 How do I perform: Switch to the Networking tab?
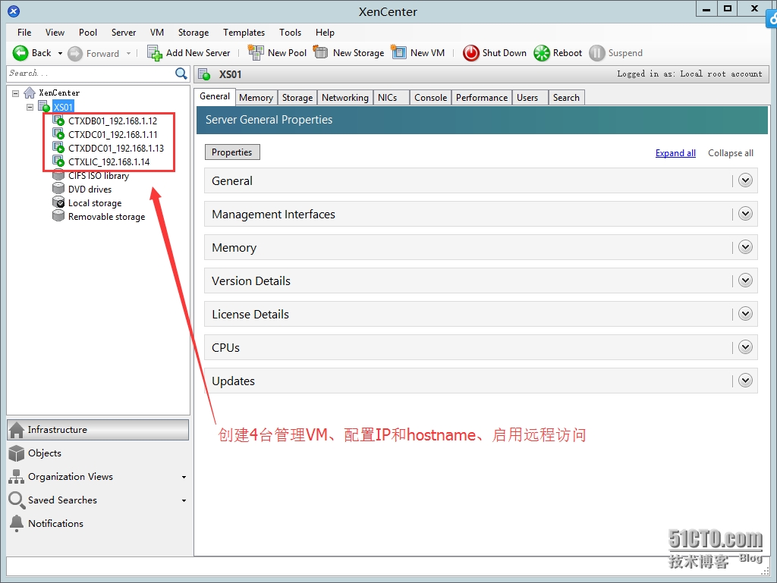pyautogui.click(x=345, y=98)
